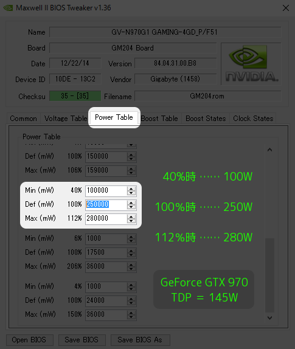Click the Filename field GM204.rom

point(207,96)
